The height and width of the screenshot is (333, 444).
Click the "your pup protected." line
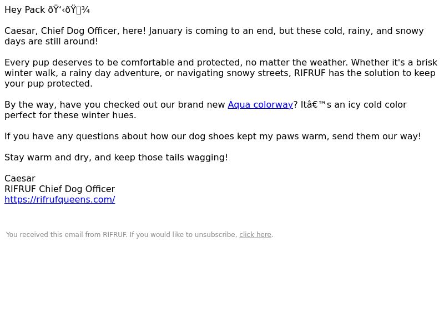(x=48, y=84)
